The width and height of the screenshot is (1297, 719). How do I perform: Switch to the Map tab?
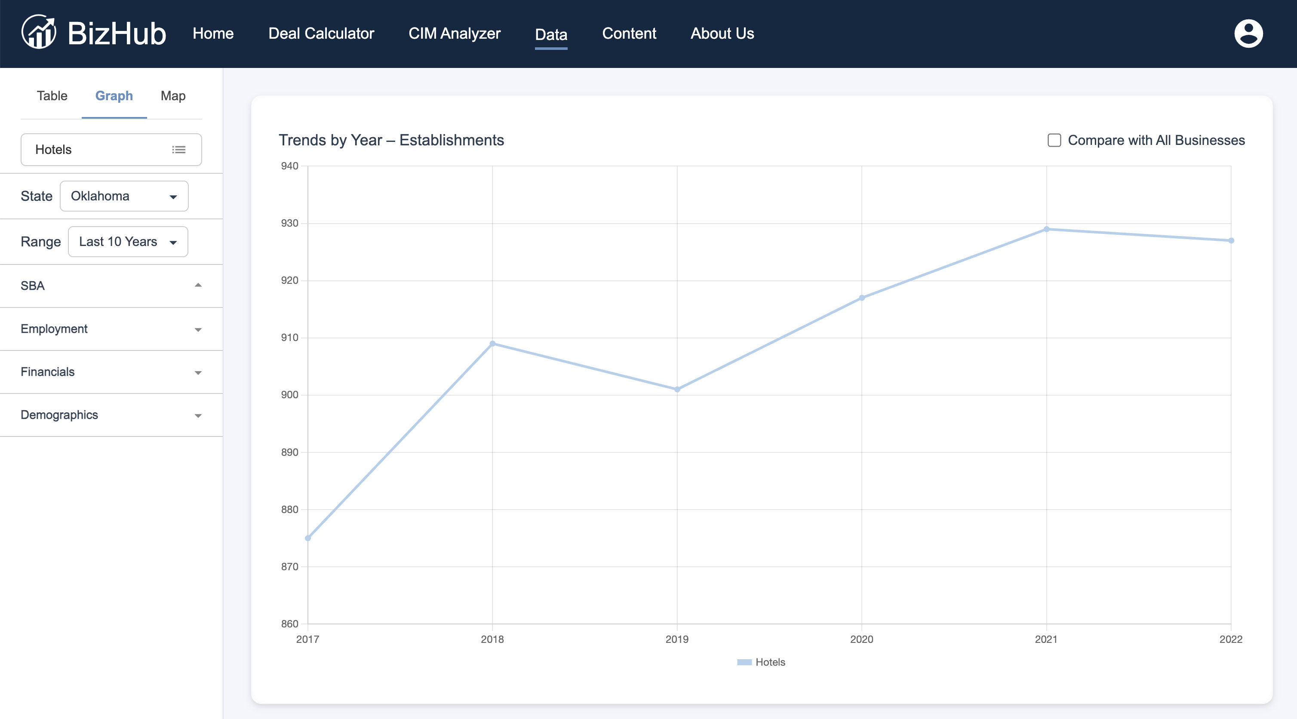point(173,95)
